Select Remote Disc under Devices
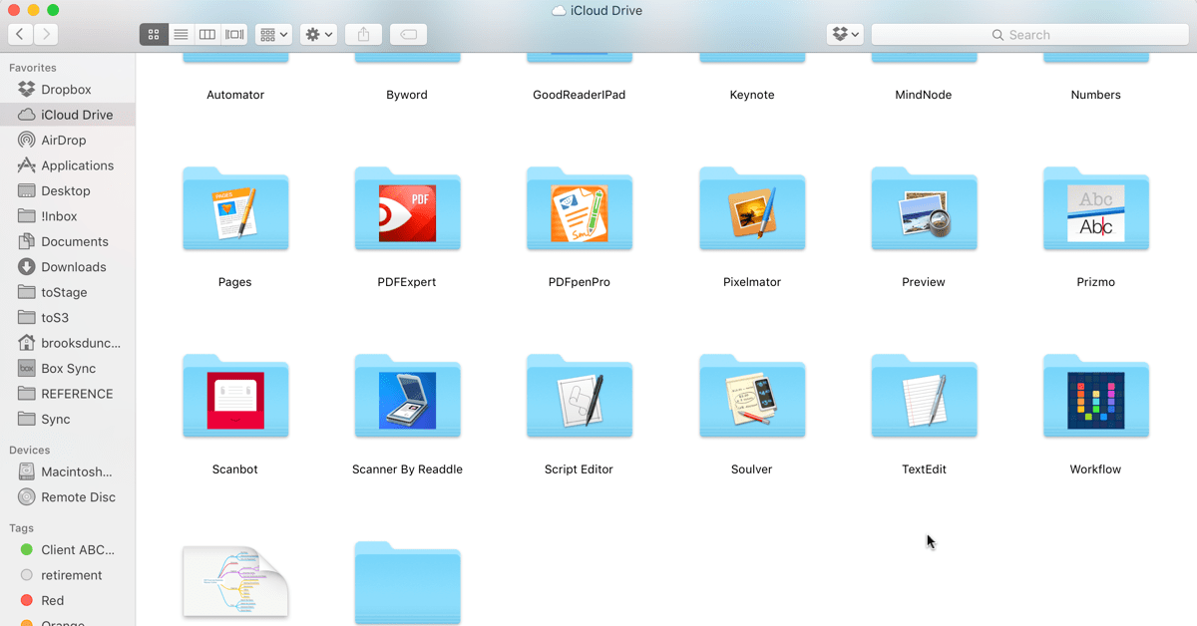Viewport: 1197px width, 626px height. [x=68, y=497]
